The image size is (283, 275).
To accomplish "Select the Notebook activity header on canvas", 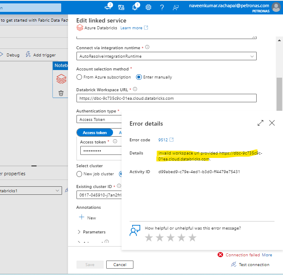I will pyautogui.click(x=60, y=65).
